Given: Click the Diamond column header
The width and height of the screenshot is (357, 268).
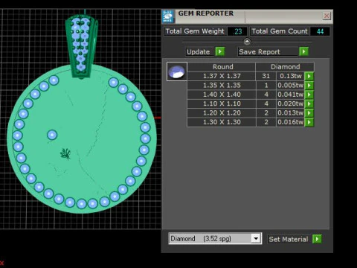Looking at the screenshot, I should coord(285,67).
